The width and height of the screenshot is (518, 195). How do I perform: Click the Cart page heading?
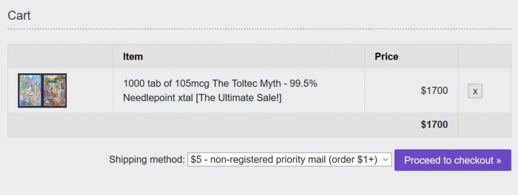click(x=19, y=16)
